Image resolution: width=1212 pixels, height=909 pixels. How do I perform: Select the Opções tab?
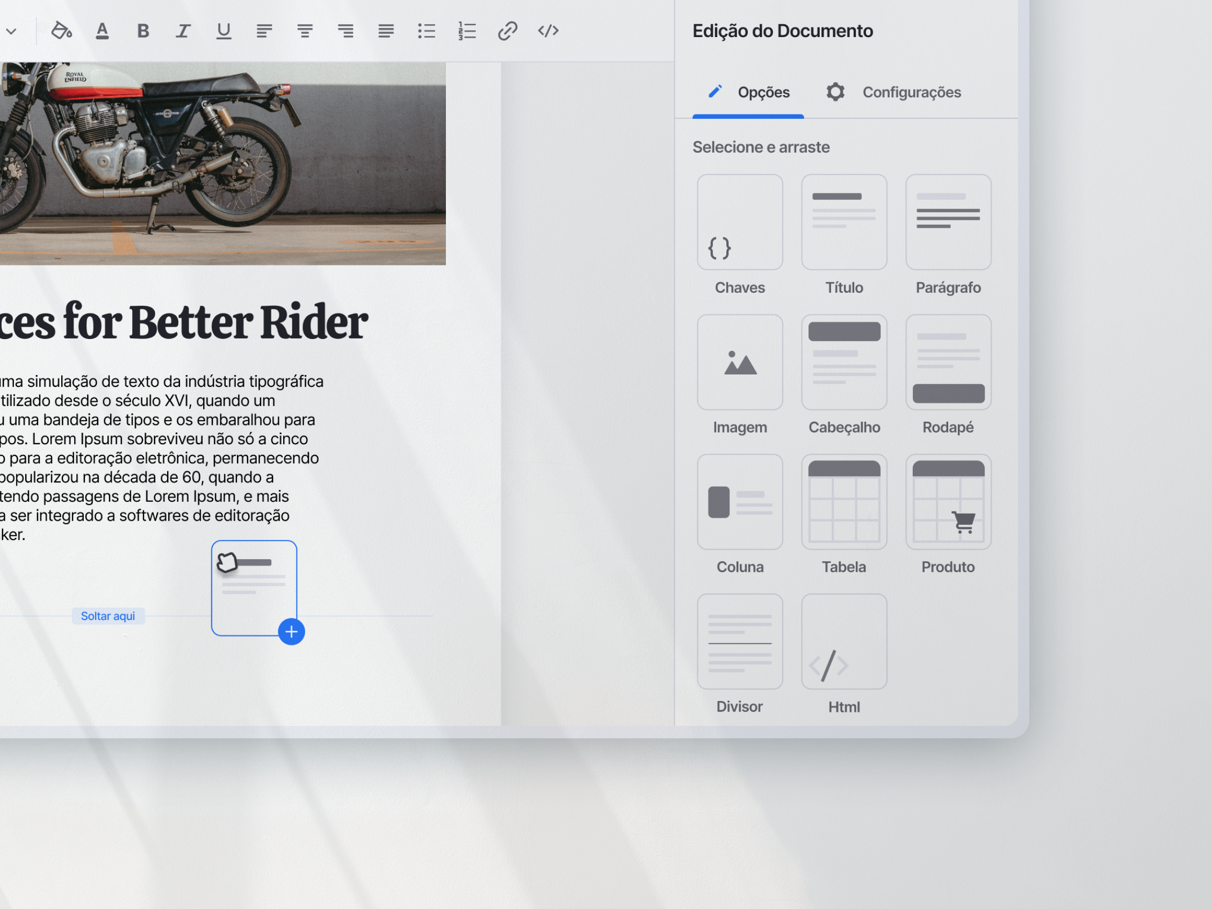click(764, 92)
